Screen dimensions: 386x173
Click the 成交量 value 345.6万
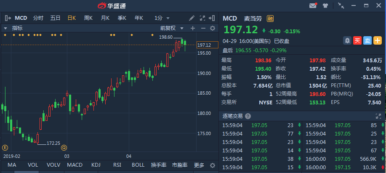373,60
